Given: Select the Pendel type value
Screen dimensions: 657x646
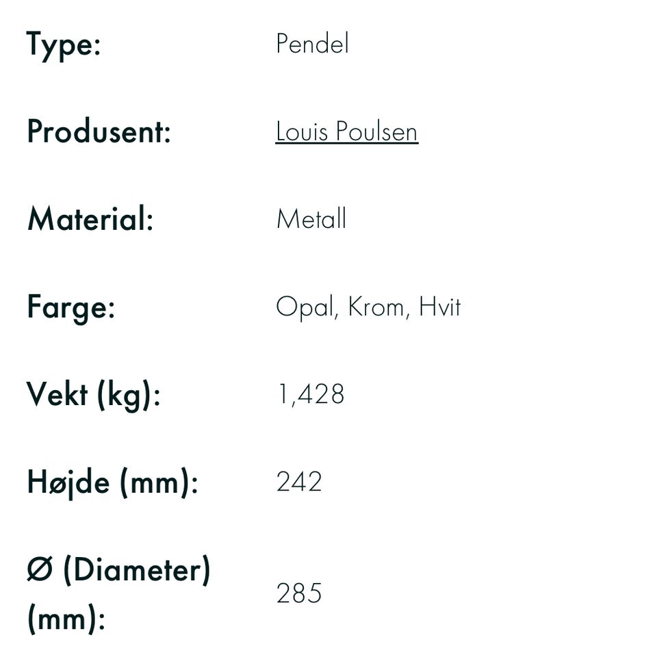Looking at the screenshot, I should pyautogui.click(x=312, y=42).
